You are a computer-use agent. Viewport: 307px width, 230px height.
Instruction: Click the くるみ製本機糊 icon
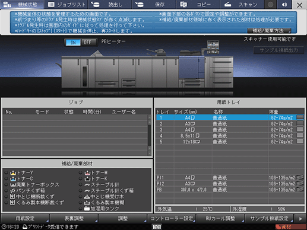pos(87,203)
